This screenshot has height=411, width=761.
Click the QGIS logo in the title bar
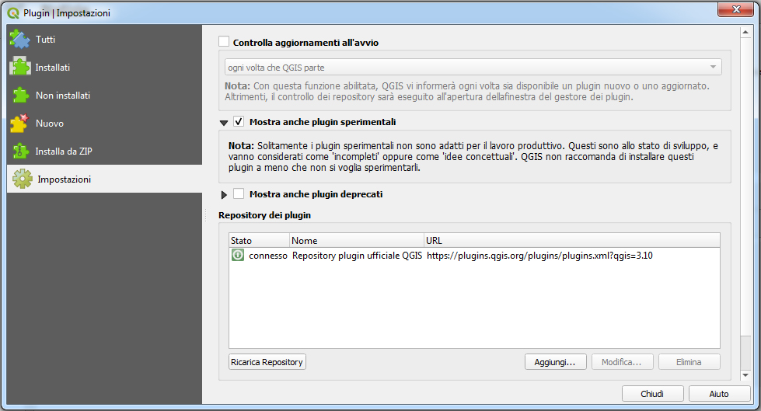pos(13,13)
